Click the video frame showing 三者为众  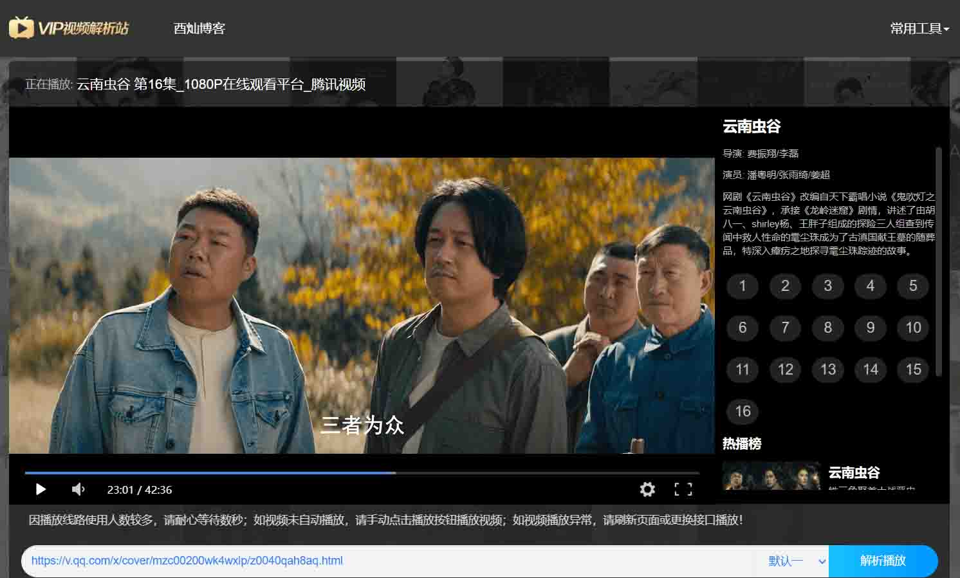click(x=362, y=306)
